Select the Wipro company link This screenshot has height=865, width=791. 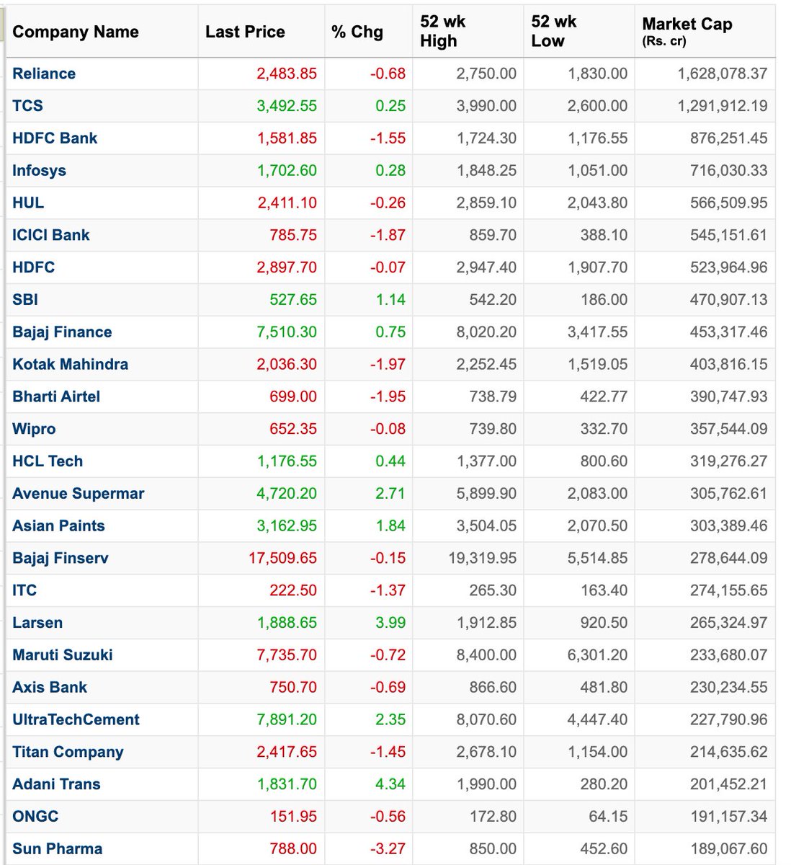click(x=34, y=429)
